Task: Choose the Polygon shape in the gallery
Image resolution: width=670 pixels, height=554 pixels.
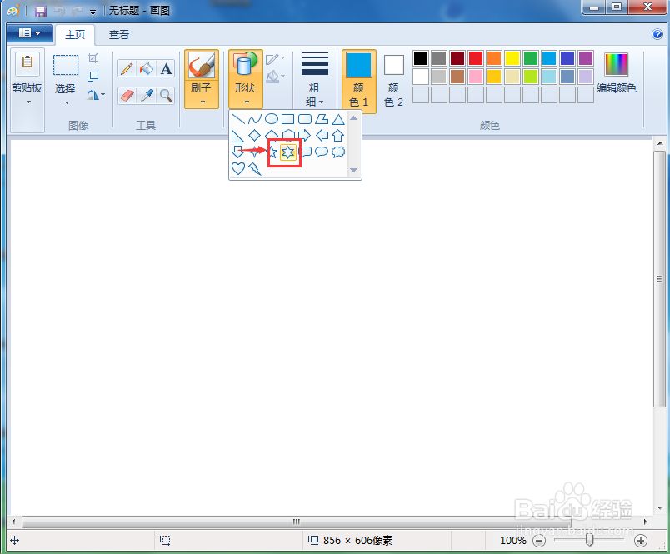Action: [x=322, y=119]
